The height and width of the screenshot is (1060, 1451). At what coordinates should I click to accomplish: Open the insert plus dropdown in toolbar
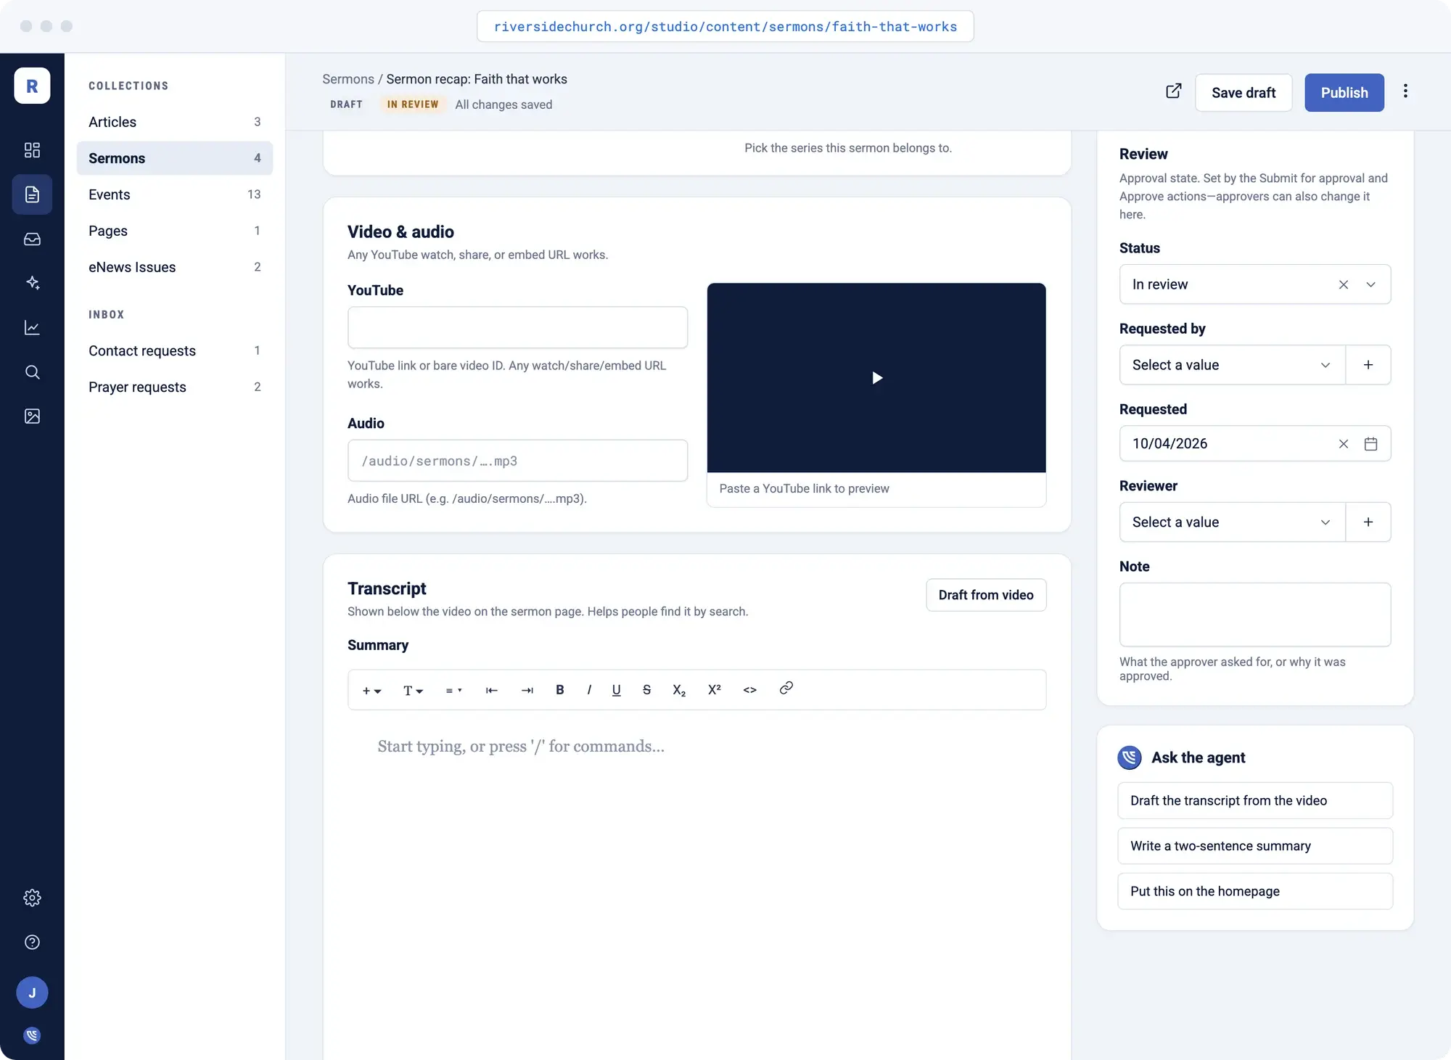(x=371, y=691)
